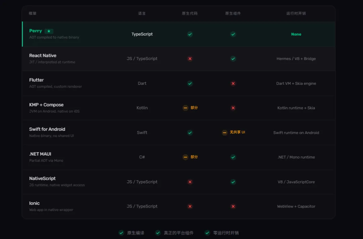Click 'JIT / interpreted at runtime' subtitle
363x239 pixels.
tap(52, 62)
